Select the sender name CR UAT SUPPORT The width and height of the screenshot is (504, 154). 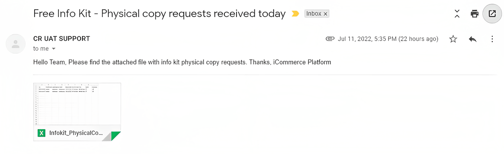pos(62,39)
